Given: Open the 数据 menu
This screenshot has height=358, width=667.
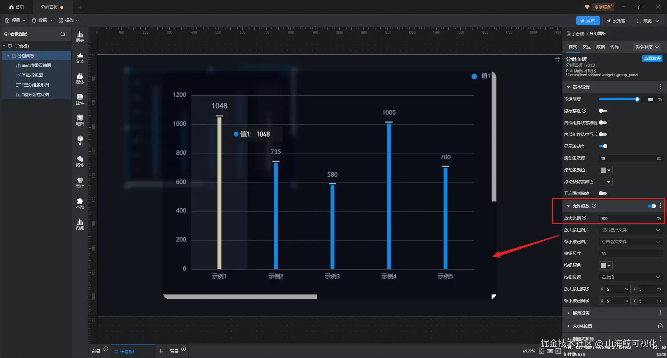Looking at the screenshot, I should click(42, 20).
